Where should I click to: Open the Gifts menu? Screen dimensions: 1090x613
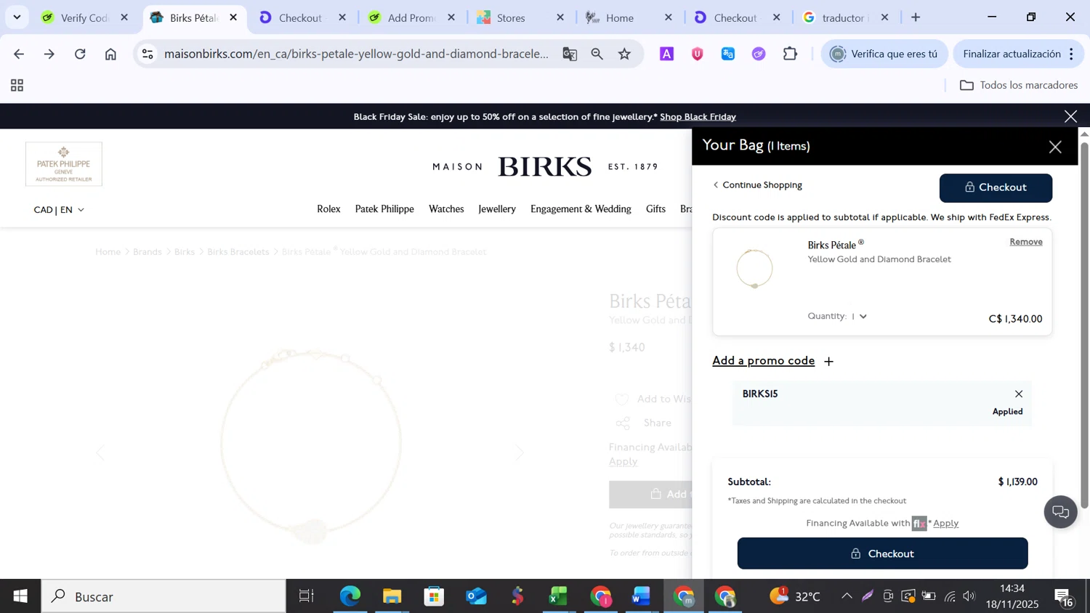tap(655, 209)
